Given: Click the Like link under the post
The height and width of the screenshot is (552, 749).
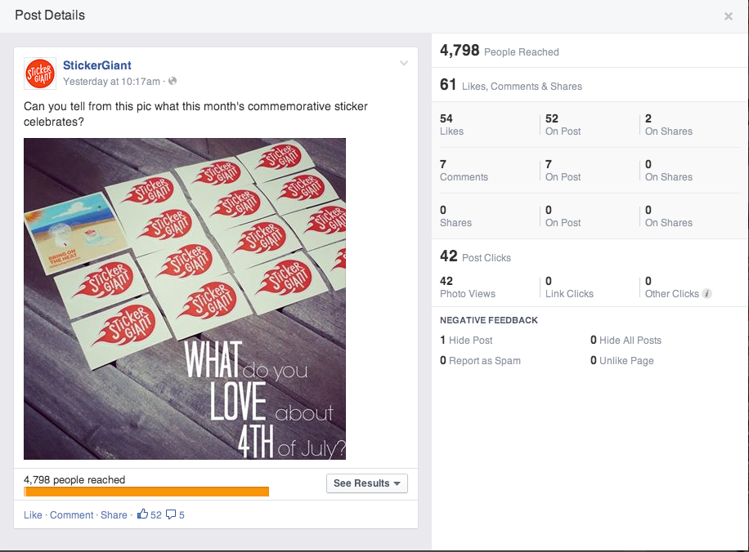Looking at the screenshot, I should [x=33, y=515].
